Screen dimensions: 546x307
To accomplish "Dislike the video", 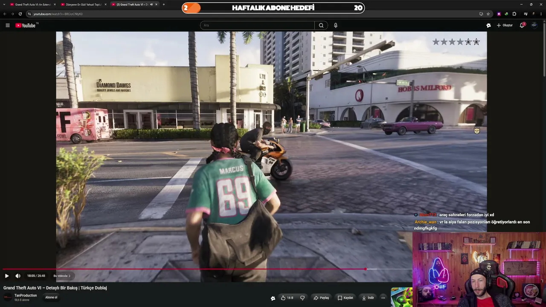I will click(x=302, y=298).
